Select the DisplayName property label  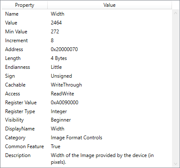click(x=20, y=129)
